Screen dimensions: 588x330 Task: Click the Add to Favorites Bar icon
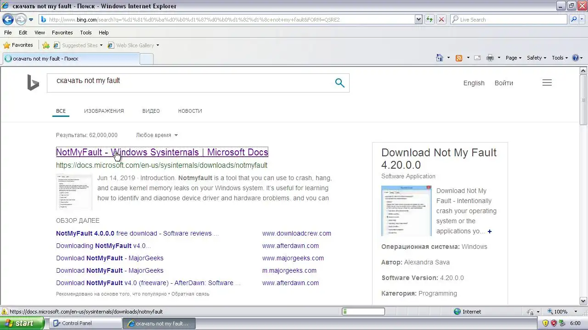click(46, 45)
